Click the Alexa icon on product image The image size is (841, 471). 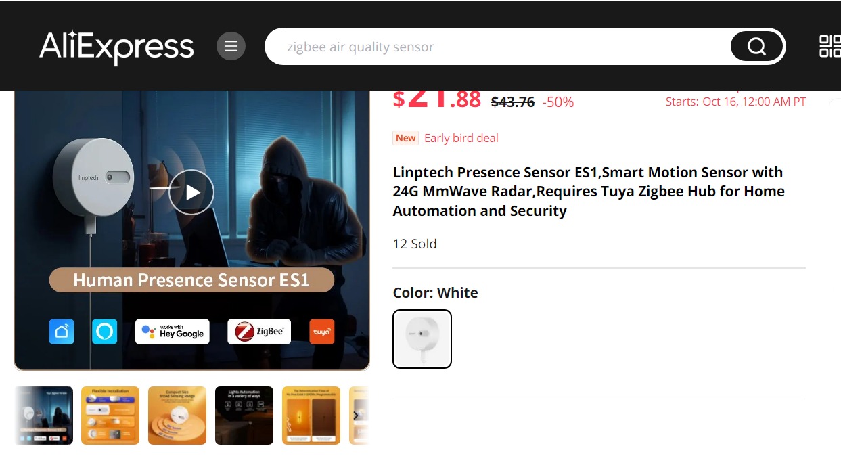(x=105, y=332)
